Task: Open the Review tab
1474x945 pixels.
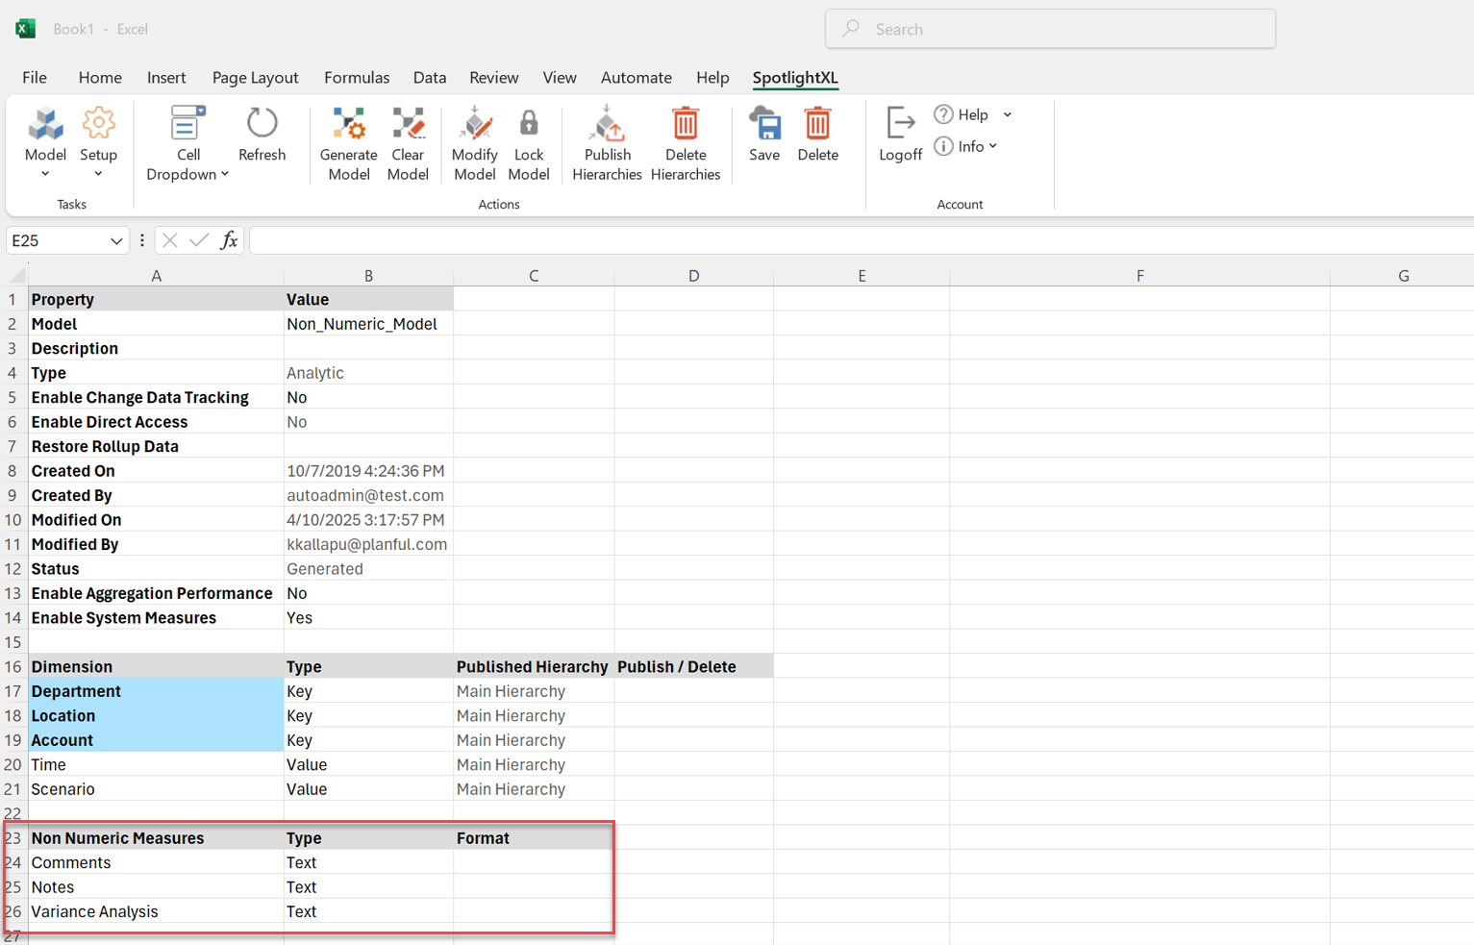Action: coord(494,78)
